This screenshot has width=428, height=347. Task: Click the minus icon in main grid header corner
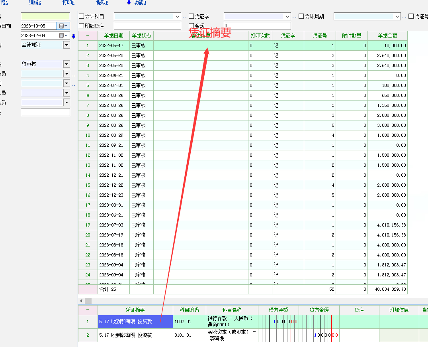tap(88, 35)
